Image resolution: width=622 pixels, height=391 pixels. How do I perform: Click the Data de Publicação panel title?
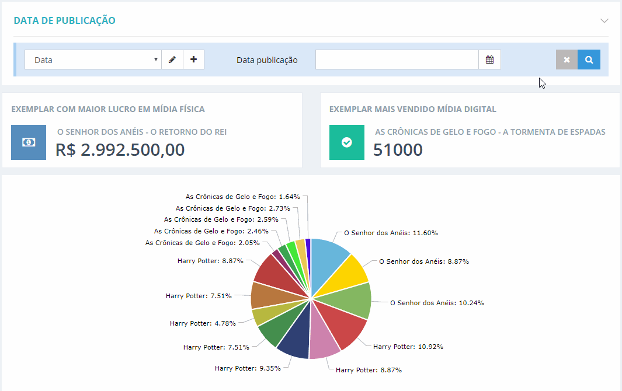[64, 20]
